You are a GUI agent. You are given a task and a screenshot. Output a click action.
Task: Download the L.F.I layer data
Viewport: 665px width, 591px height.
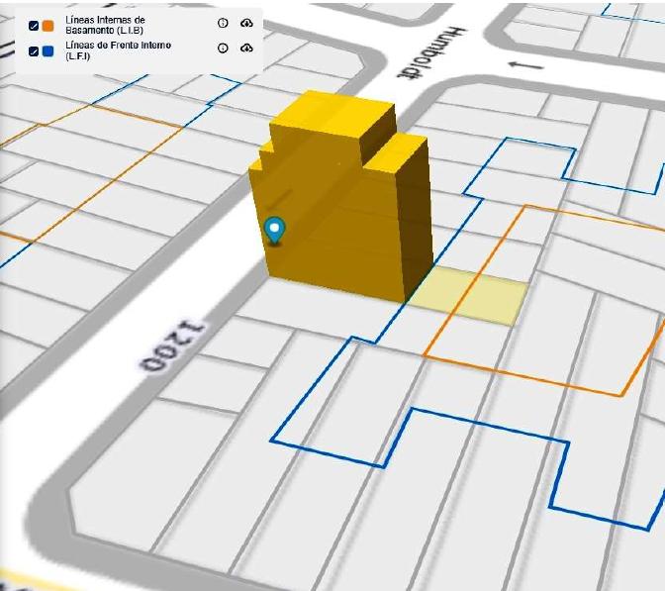click(246, 48)
